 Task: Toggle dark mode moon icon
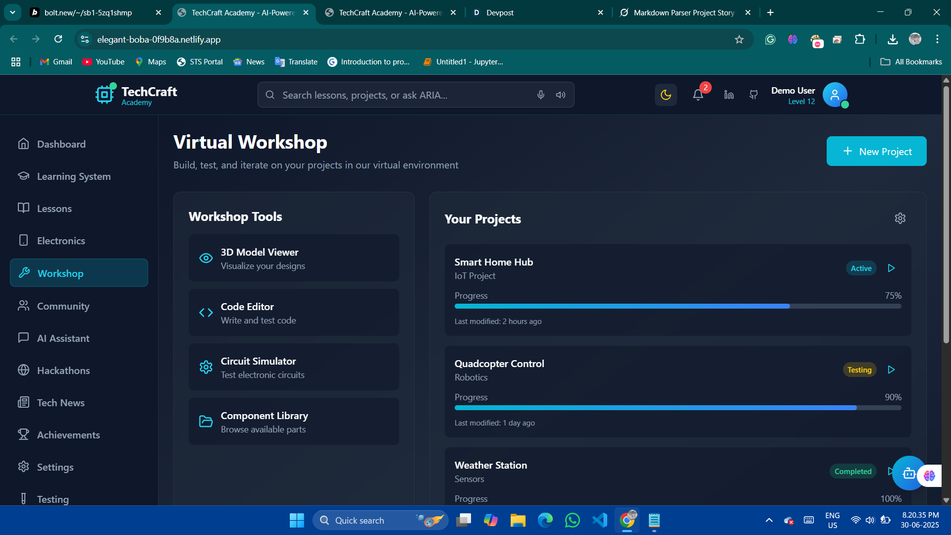666,95
